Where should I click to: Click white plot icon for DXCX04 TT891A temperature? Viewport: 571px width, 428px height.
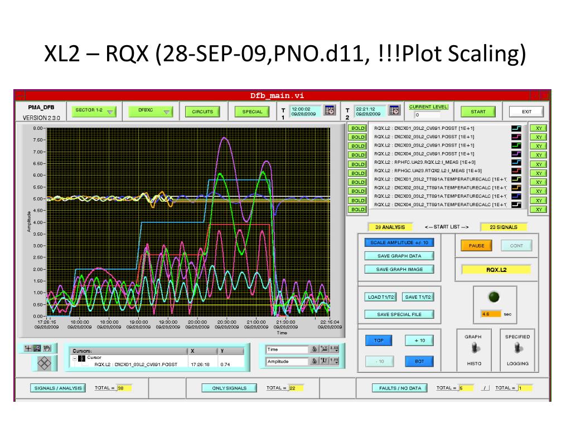coord(516,205)
